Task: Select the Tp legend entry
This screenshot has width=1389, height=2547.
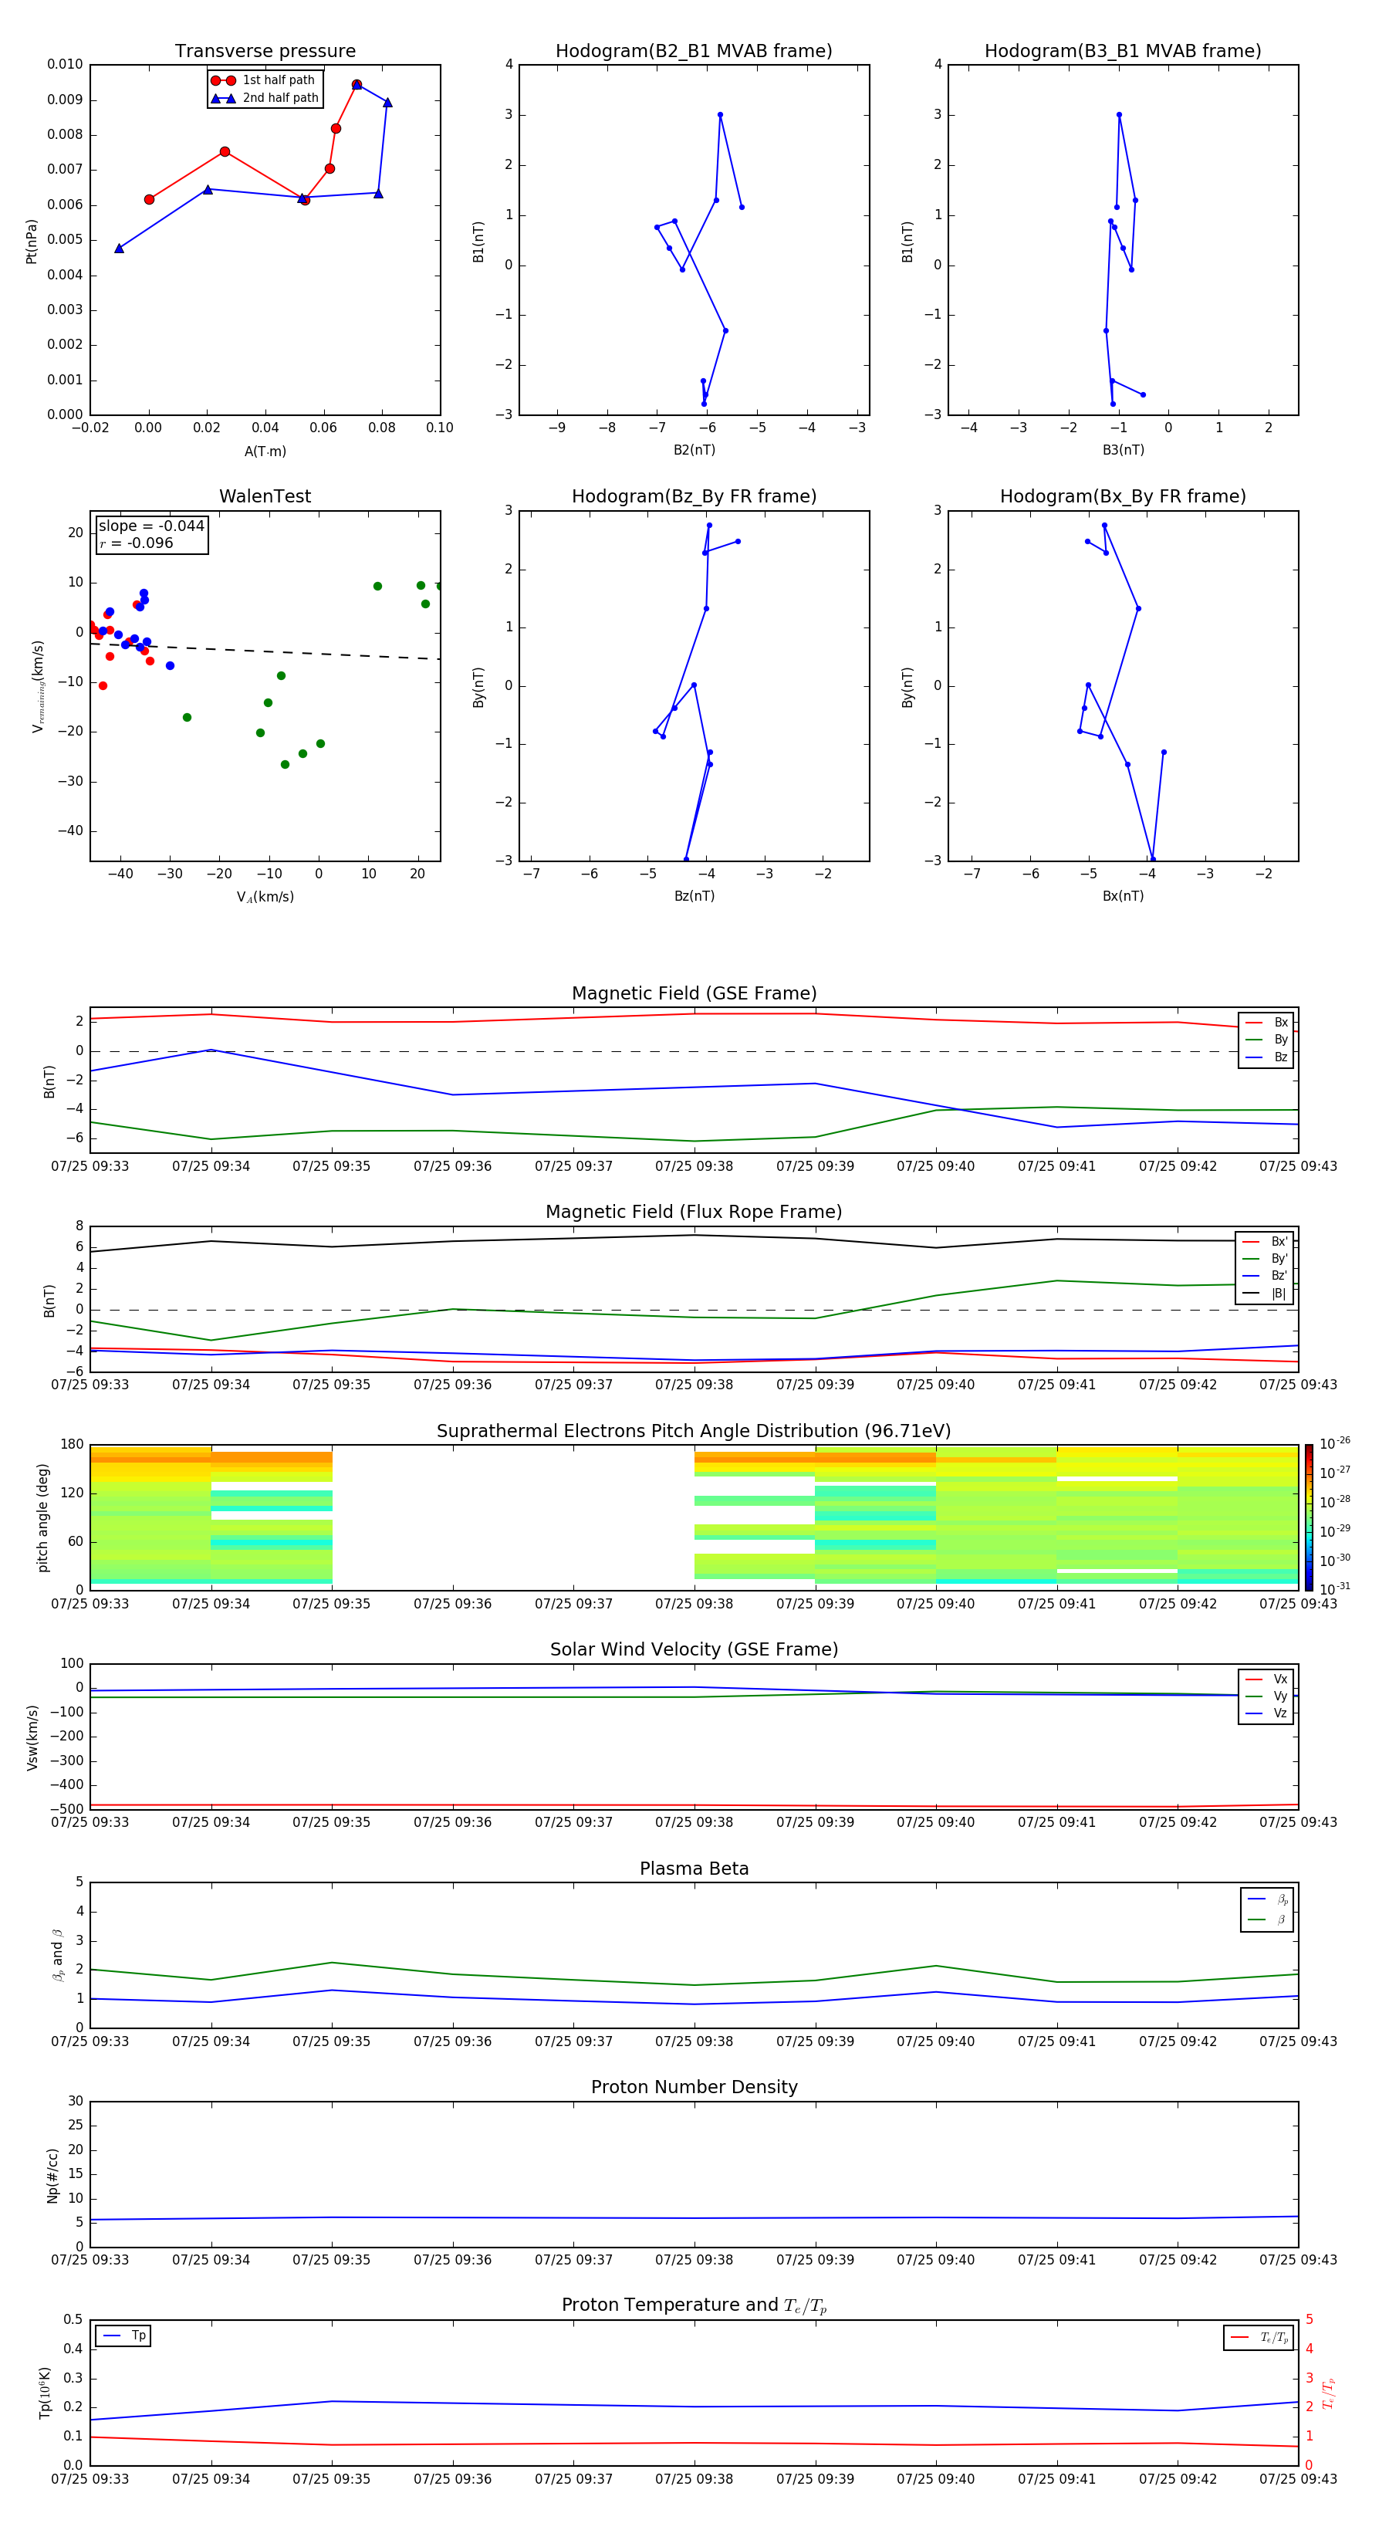Action: [123, 2336]
